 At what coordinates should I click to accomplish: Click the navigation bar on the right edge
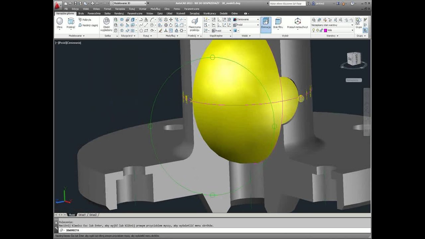point(366,112)
